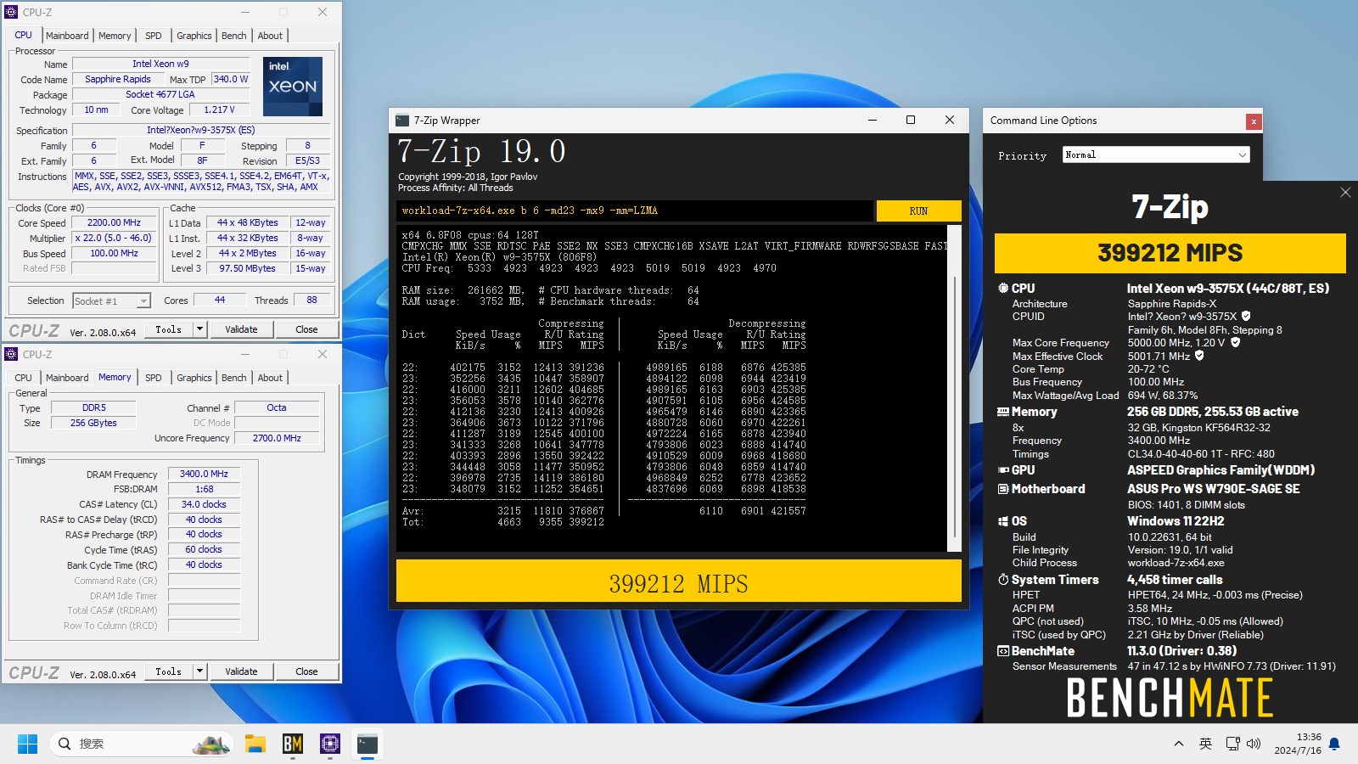
Task: Click CPU-Z app icon in bottom window title bar
Action: tap(12, 354)
